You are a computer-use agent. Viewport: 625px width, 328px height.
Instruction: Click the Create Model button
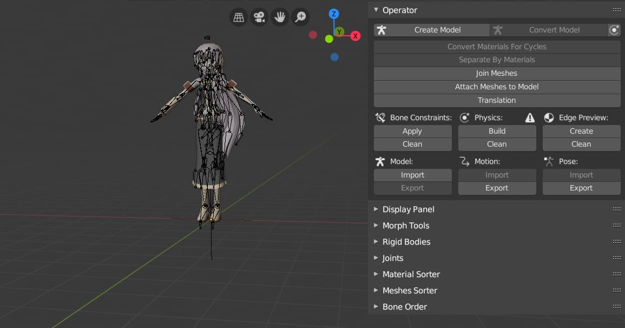pos(437,30)
